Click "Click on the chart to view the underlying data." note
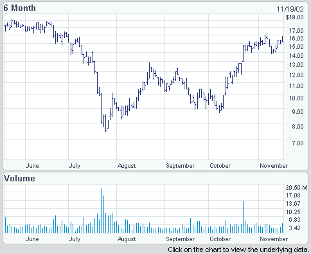Image resolution: width=311 pixels, height=254 pixels. (239, 250)
